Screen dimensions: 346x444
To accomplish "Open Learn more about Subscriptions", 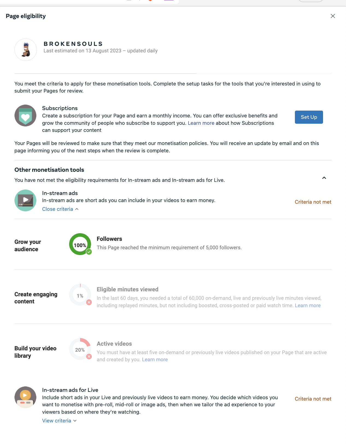I will 201,123.
